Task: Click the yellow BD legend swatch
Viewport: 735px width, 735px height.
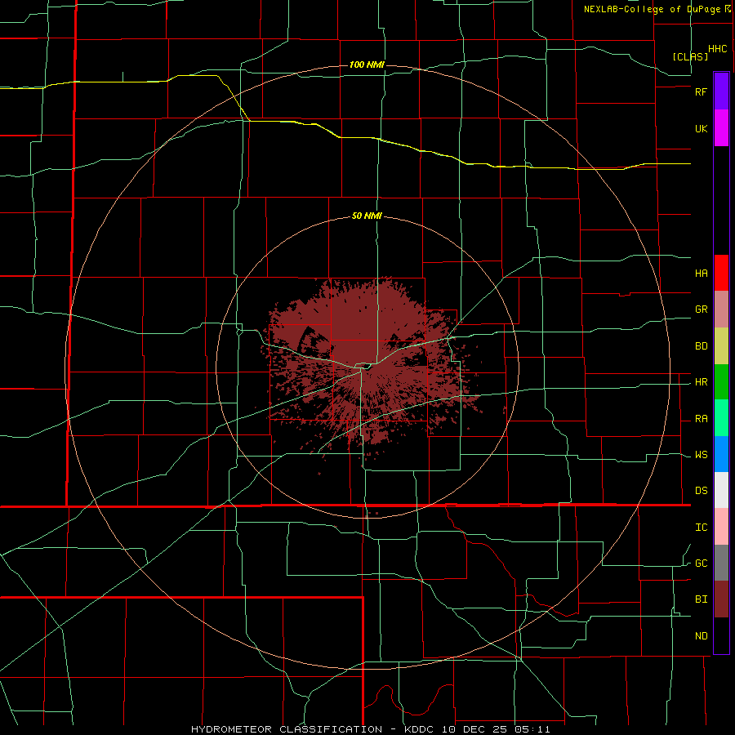Action: click(x=721, y=346)
